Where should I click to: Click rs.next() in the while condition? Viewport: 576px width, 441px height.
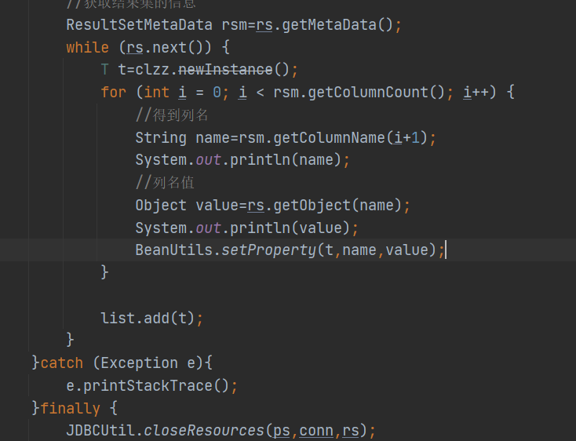coord(165,47)
